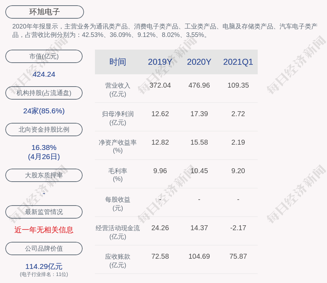Select net profit value 2.72
Image resolution: width=327 pixels, height=283 pixels.
(238, 114)
